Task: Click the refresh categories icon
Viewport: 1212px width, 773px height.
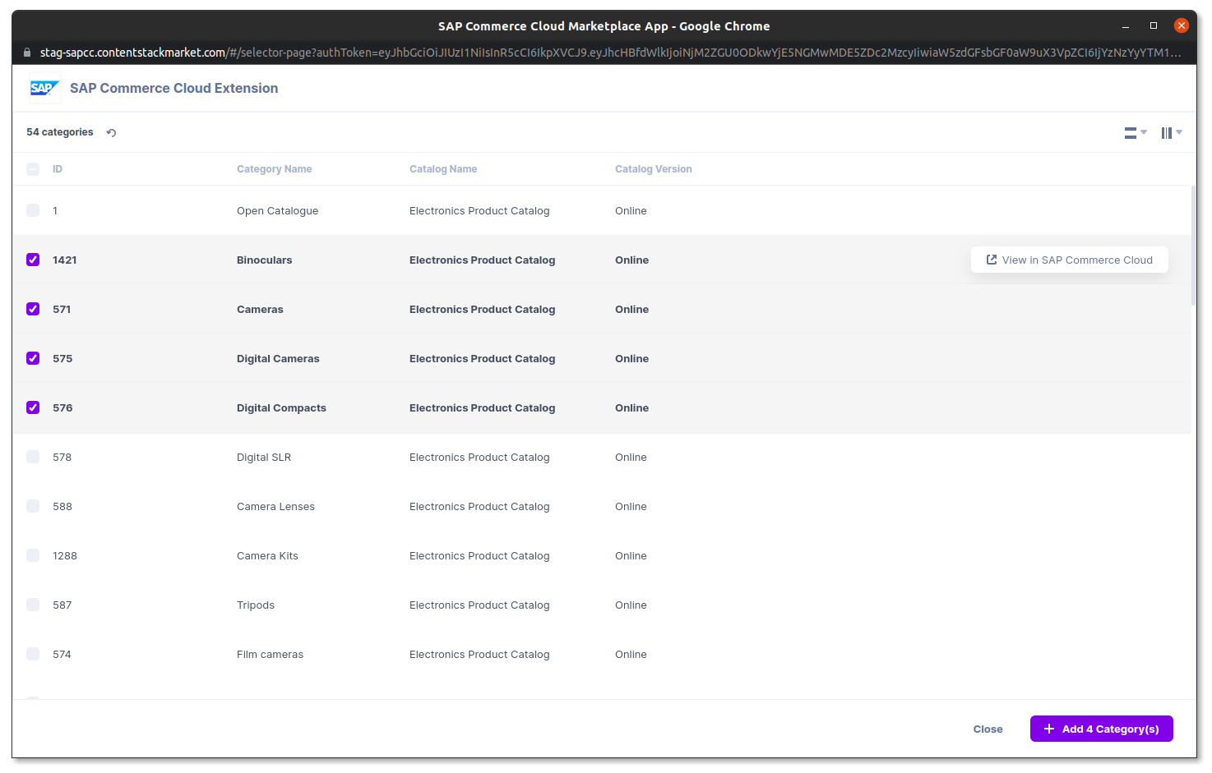Action: [x=111, y=132]
